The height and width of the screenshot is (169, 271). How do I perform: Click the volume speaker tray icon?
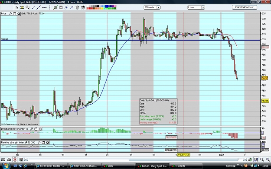[259, 166]
